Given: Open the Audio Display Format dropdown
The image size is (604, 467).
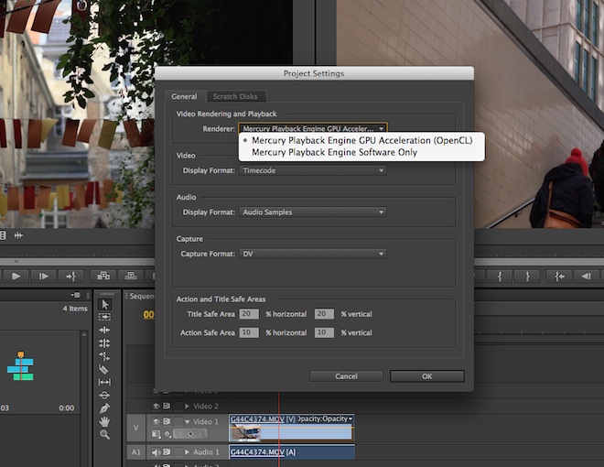Looking at the screenshot, I should coord(313,212).
